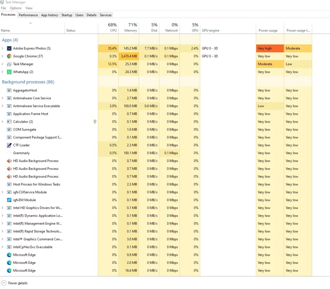Viewport: 330px width, 289px height.
Task: Click the Background processes (86) heading
Action: [28, 82]
